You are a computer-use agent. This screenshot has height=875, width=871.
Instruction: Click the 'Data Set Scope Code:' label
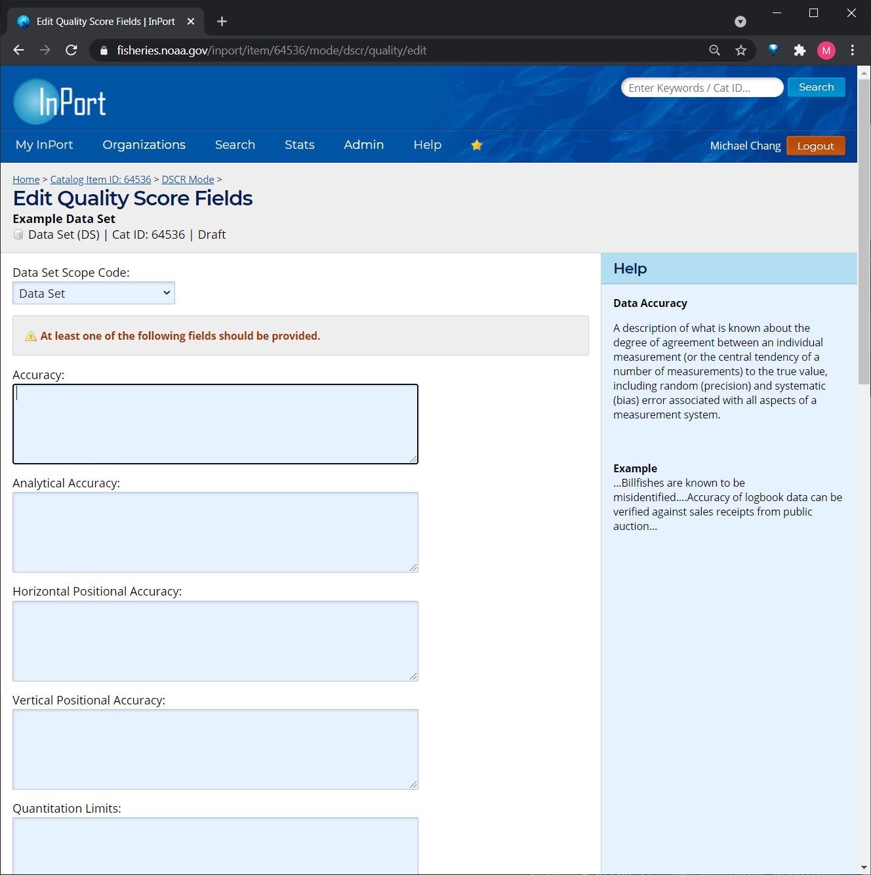click(x=71, y=273)
